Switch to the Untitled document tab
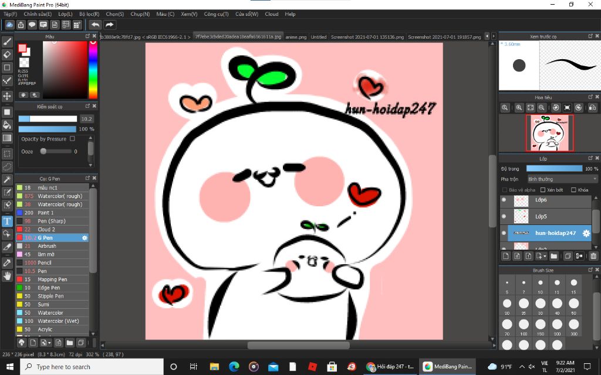 pyautogui.click(x=319, y=37)
